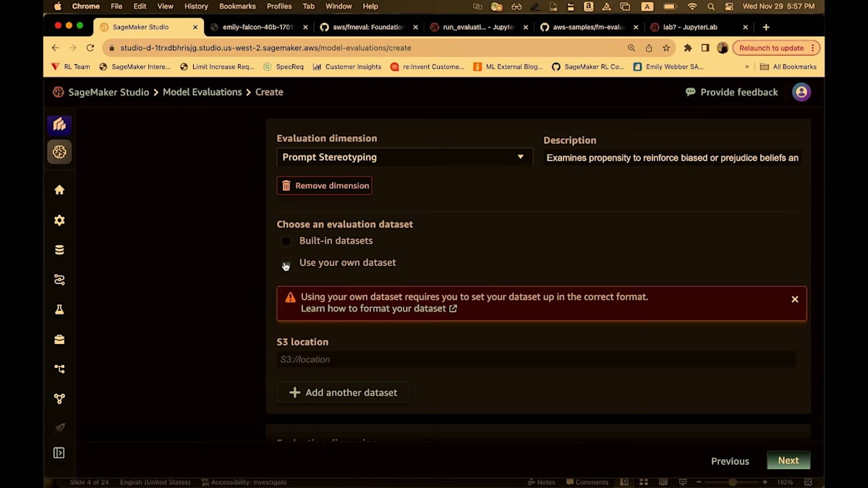
Task: Open the Customer Insights bookmark
Action: tap(346, 67)
